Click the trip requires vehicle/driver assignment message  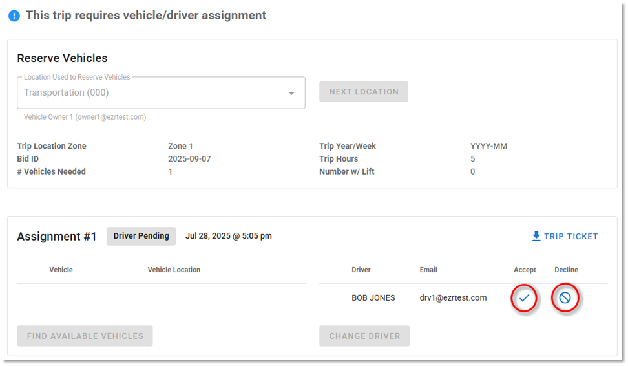point(146,16)
